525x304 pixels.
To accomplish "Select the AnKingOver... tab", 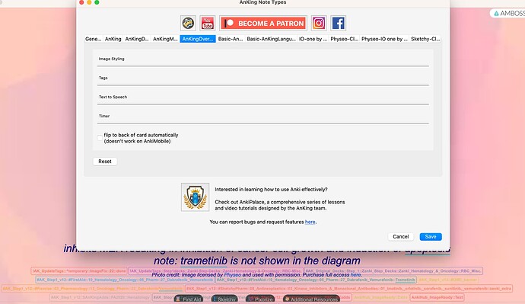I will [198, 39].
